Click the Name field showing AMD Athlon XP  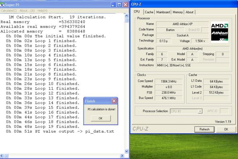click(183, 24)
